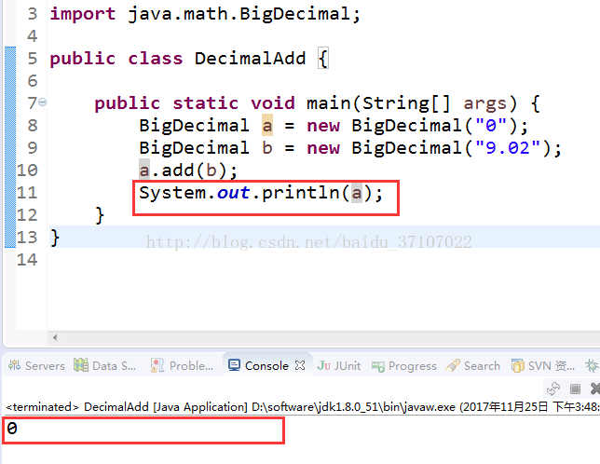Click the SVN repository icon

click(518, 365)
